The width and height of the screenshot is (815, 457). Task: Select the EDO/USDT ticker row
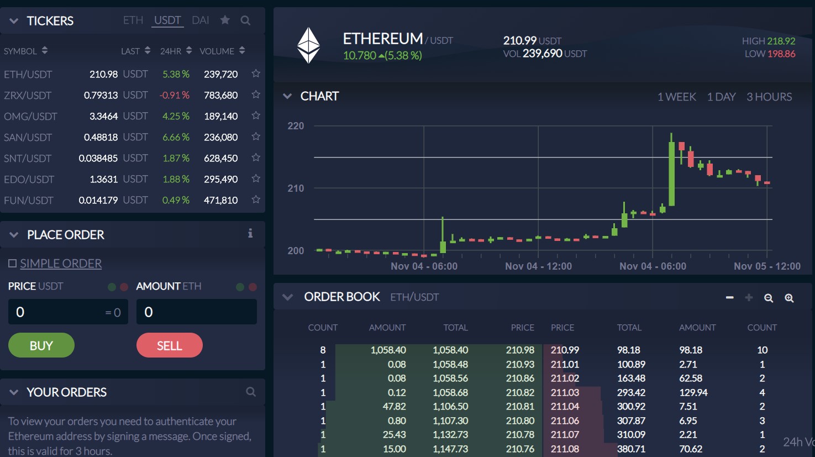[x=133, y=179]
